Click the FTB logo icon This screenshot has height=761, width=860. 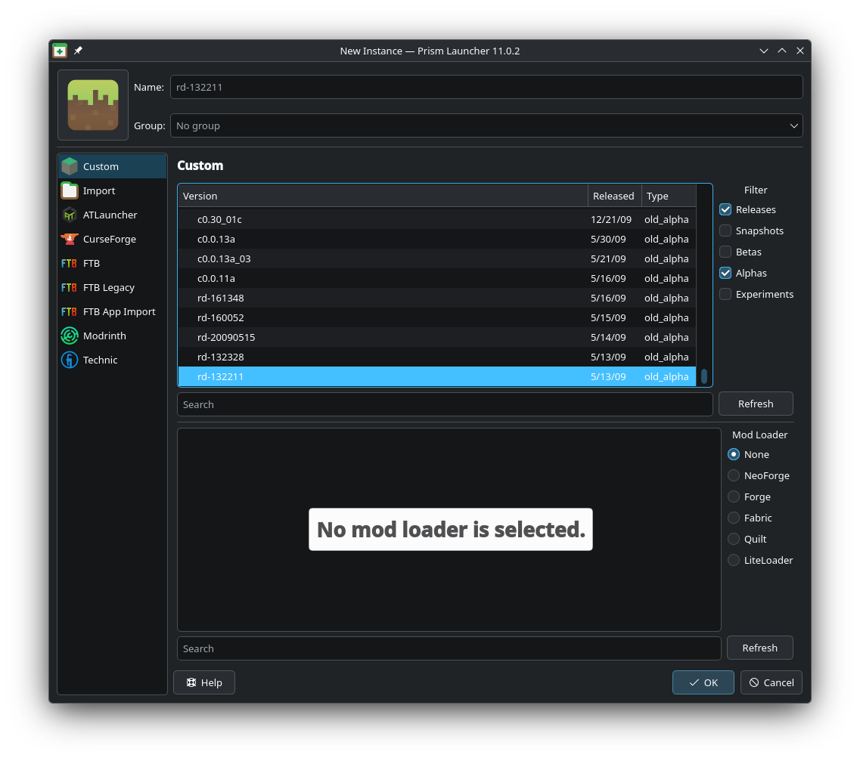coord(70,263)
